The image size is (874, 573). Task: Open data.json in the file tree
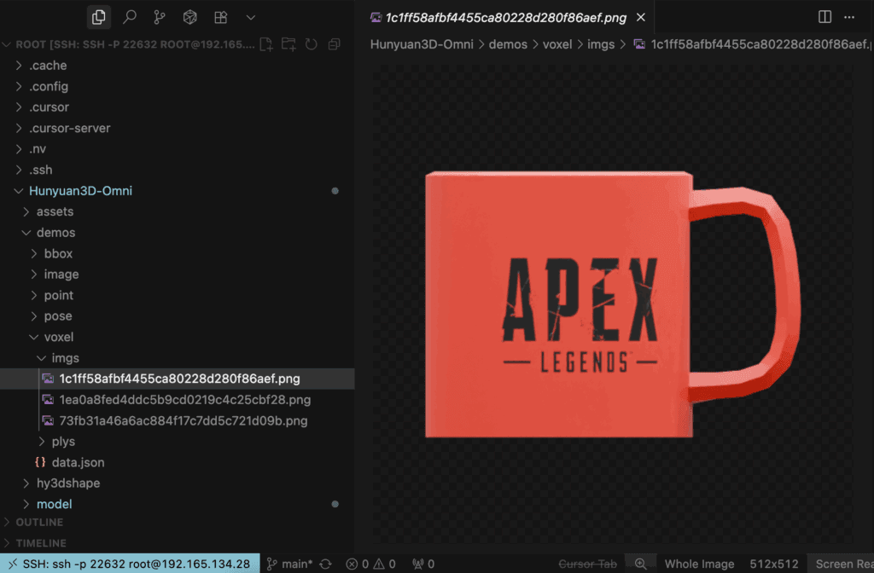pyautogui.click(x=79, y=462)
